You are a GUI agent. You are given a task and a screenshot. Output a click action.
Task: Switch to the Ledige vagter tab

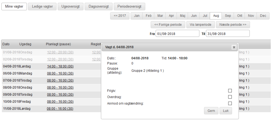[42, 6]
